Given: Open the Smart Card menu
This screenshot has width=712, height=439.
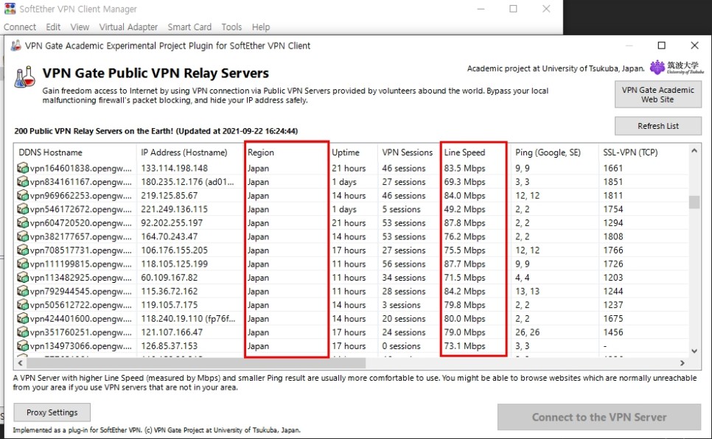Looking at the screenshot, I should click(x=189, y=27).
